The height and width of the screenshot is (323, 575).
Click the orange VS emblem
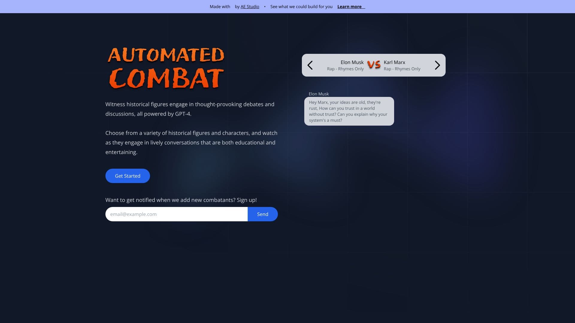[374, 65]
